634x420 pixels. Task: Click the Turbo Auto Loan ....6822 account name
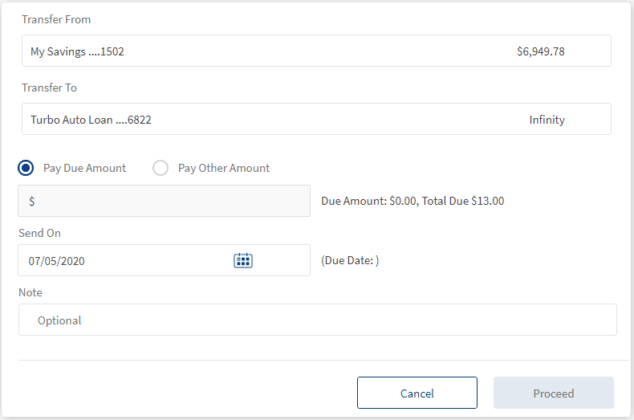[91, 120]
